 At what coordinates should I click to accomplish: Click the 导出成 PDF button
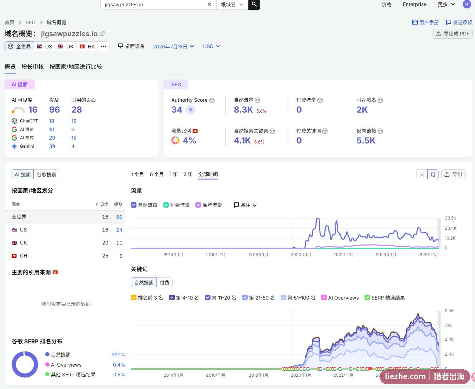(x=453, y=34)
